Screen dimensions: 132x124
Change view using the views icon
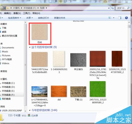tap(110, 18)
